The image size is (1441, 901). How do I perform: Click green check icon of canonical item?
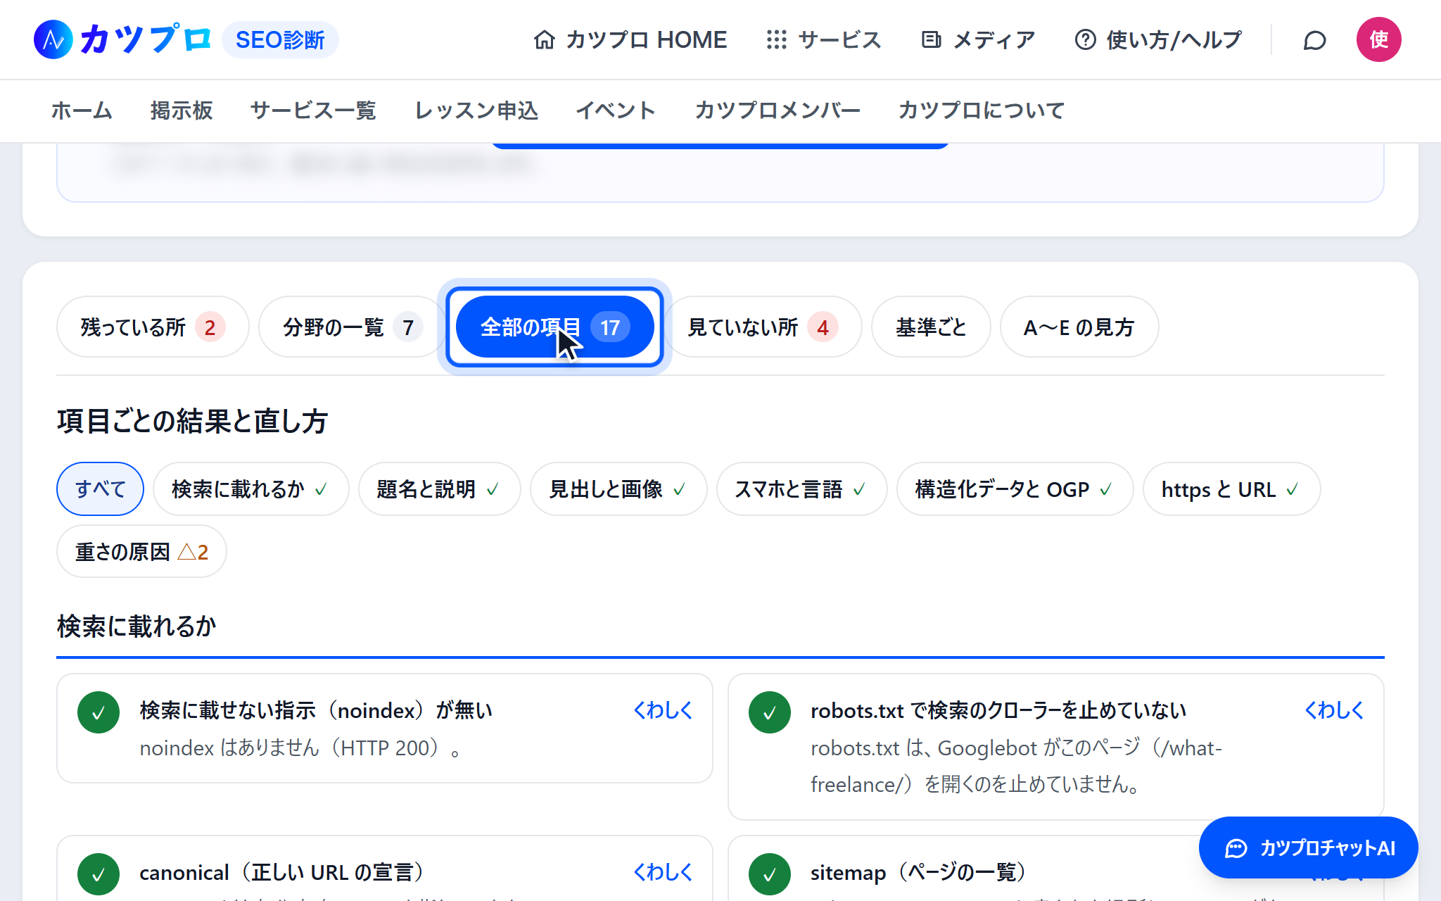(99, 874)
